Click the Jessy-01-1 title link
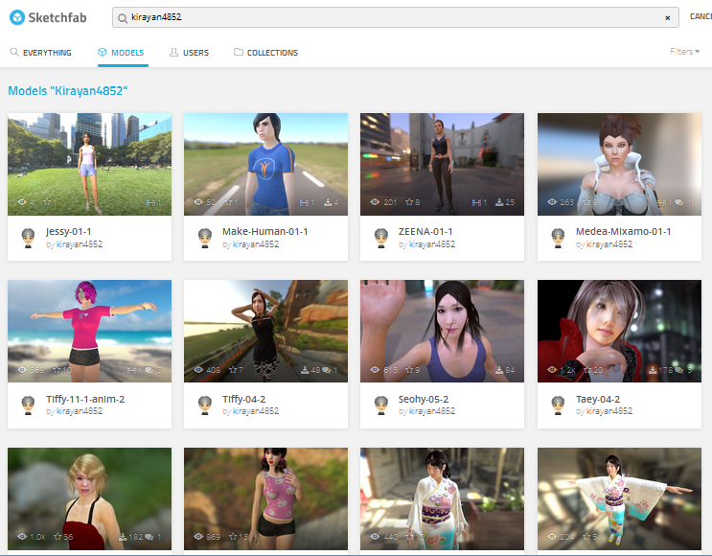The image size is (712, 556). [69, 232]
